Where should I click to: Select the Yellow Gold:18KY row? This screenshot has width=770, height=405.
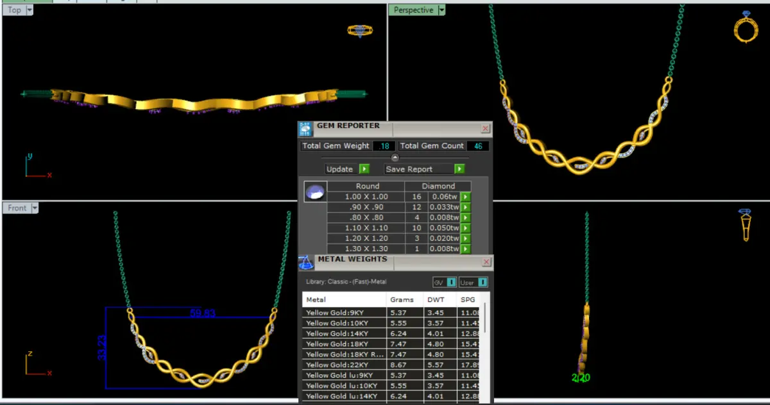click(391, 344)
